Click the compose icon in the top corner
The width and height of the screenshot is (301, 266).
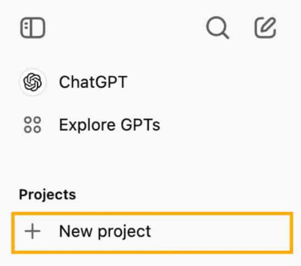(266, 28)
